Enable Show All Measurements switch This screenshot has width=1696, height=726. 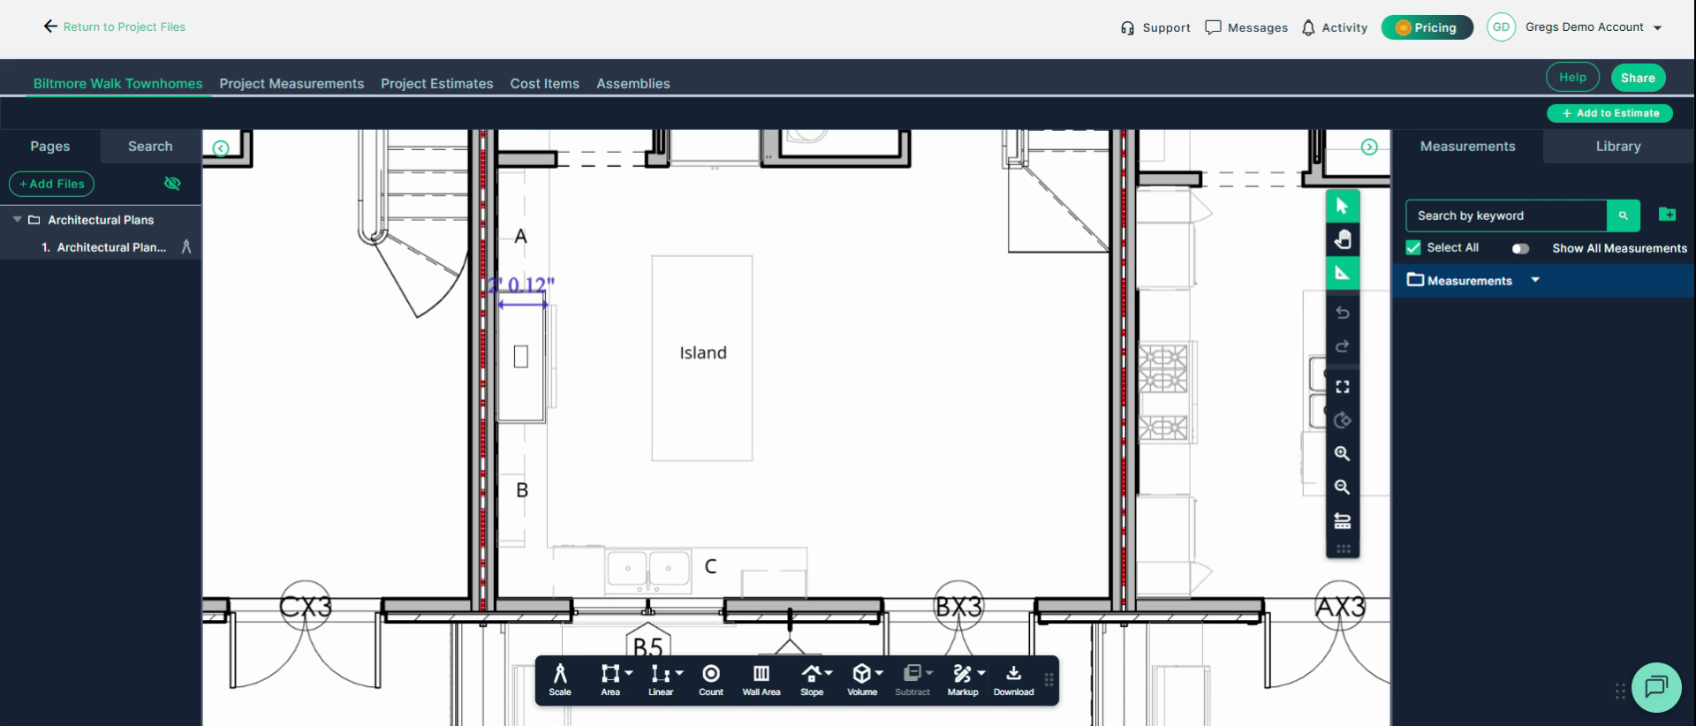1520,248
